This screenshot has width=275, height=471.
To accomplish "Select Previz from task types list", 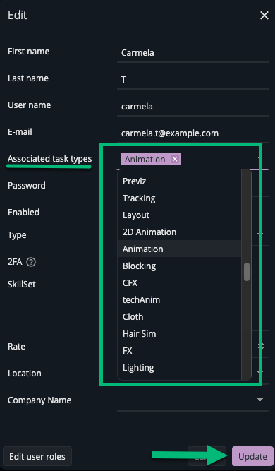I will pos(179,181).
